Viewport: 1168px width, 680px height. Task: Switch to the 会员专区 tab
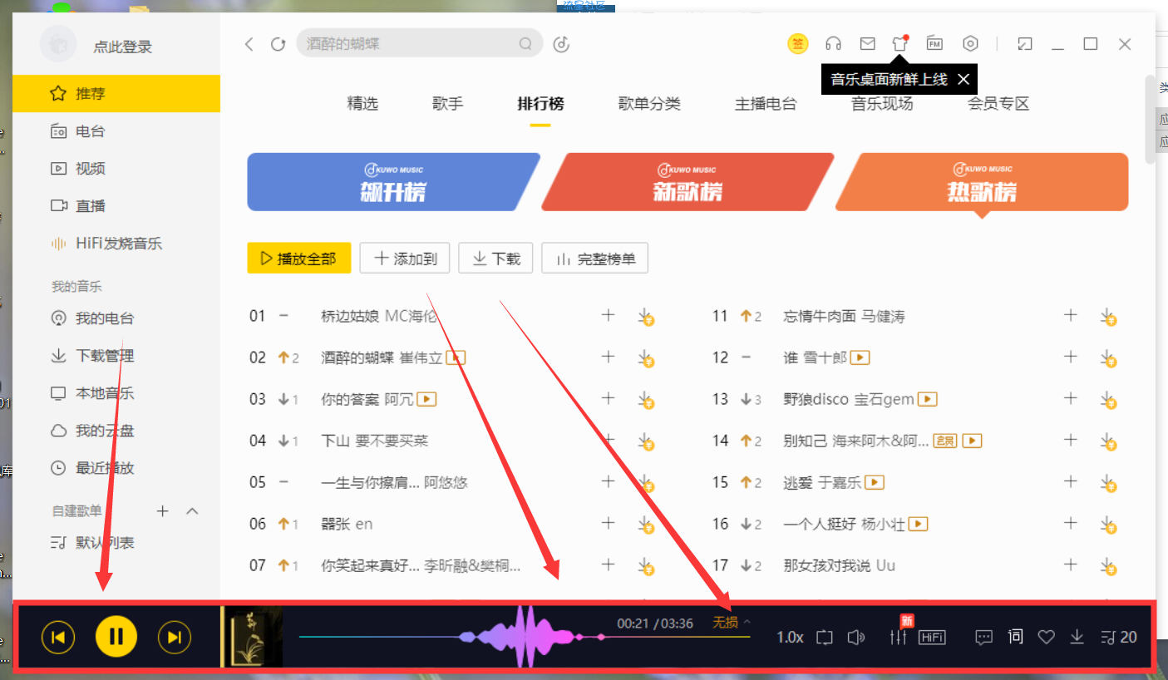998,104
